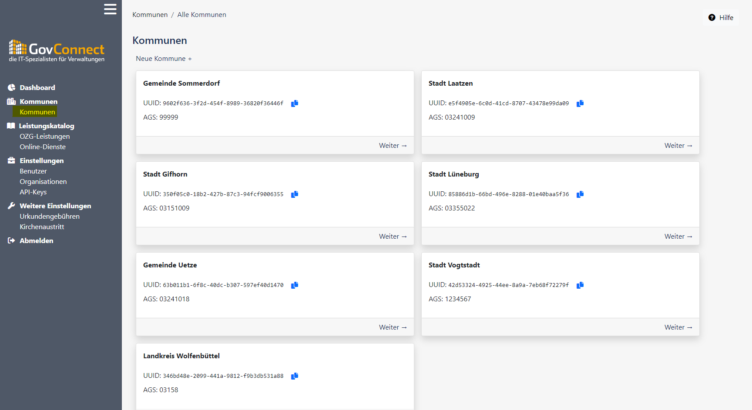Open the Einstellungen section
The width and height of the screenshot is (752, 410).
[x=41, y=160]
